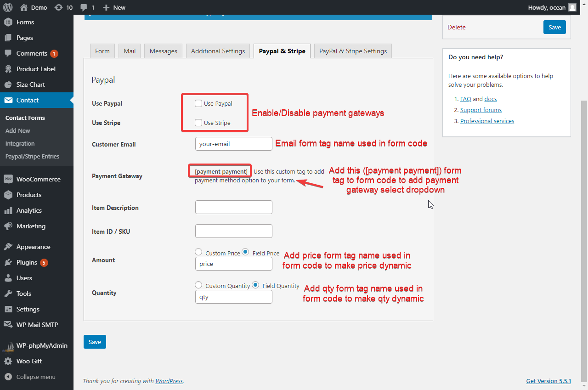Select the Field Price radio button
The image size is (588, 390).
pyautogui.click(x=245, y=252)
